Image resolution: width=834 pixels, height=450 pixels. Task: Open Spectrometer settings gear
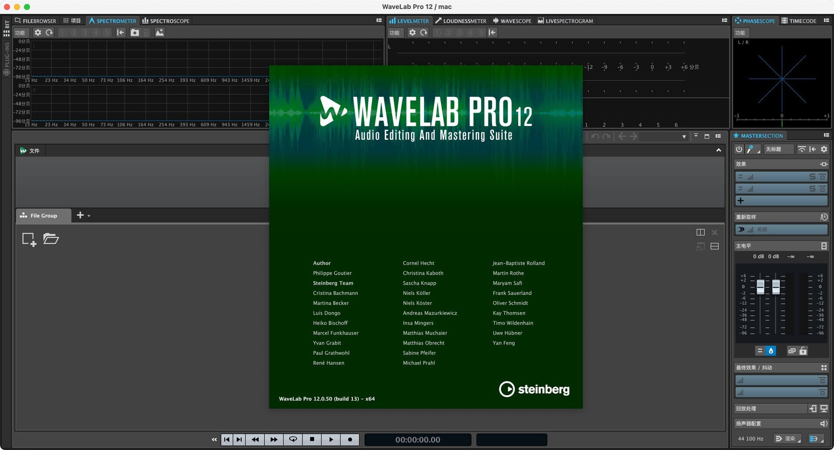click(x=38, y=33)
